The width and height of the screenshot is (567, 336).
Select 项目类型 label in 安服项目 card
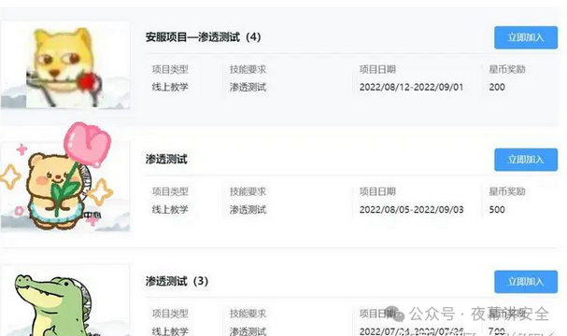[170, 69]
